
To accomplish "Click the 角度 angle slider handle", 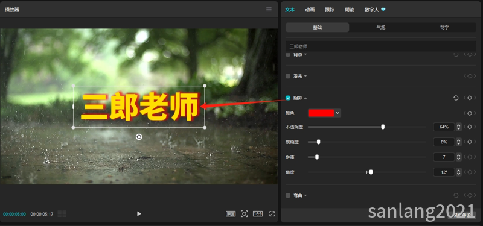I will coord(371,172).
